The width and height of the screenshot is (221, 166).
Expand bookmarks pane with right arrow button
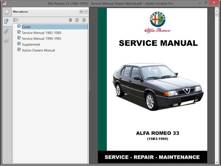click(86, 12)
